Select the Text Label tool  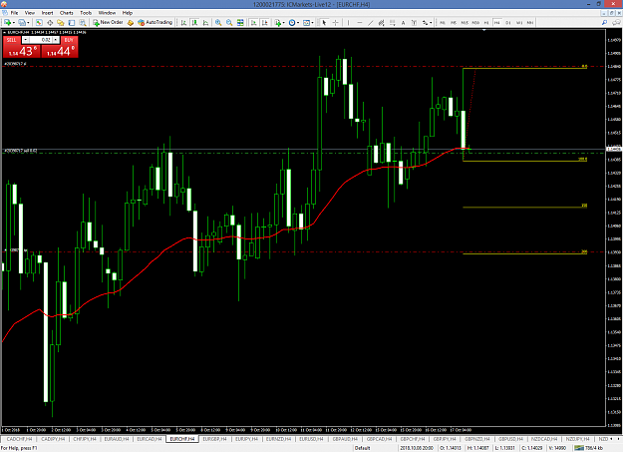[414, 23]
